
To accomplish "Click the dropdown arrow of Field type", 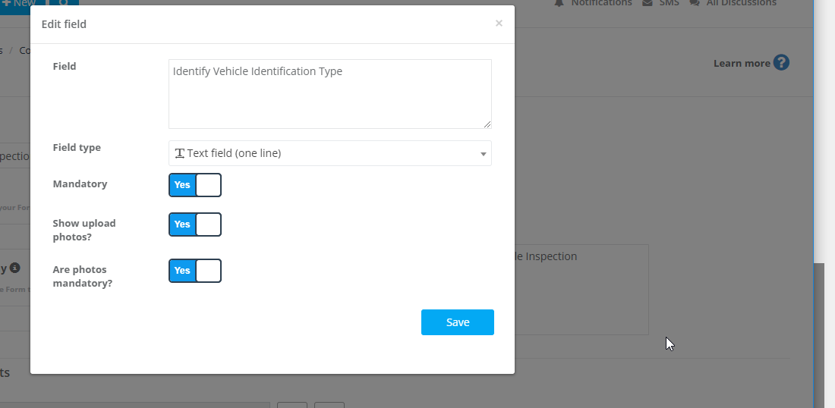I will click(x=483, y=154).
